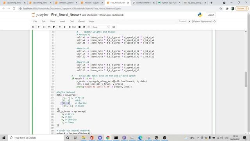The image size is (250, 141).
Task: Rename notebook title First_Neural_Network
Action: [x=66, y=15]
